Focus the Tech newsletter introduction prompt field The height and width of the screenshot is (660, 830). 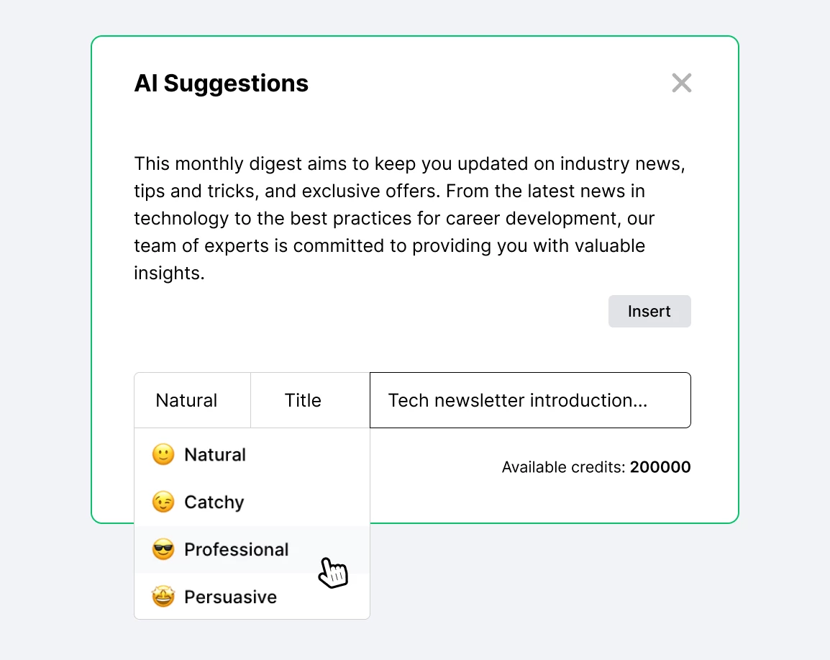click(530, 400)
